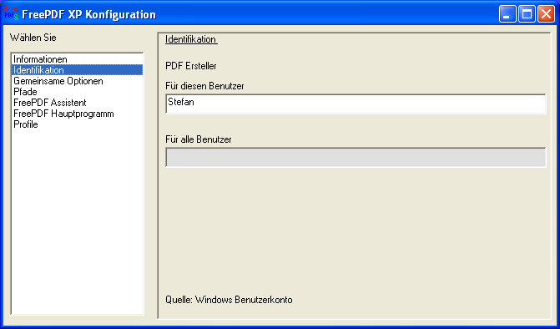560x329 pixels.
Task: Click into the field containing Stefan
Action: 356,104
